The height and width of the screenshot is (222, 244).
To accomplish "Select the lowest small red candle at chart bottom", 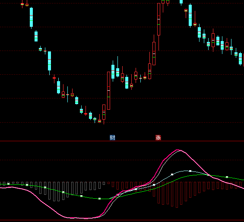I will pos(99,121).
